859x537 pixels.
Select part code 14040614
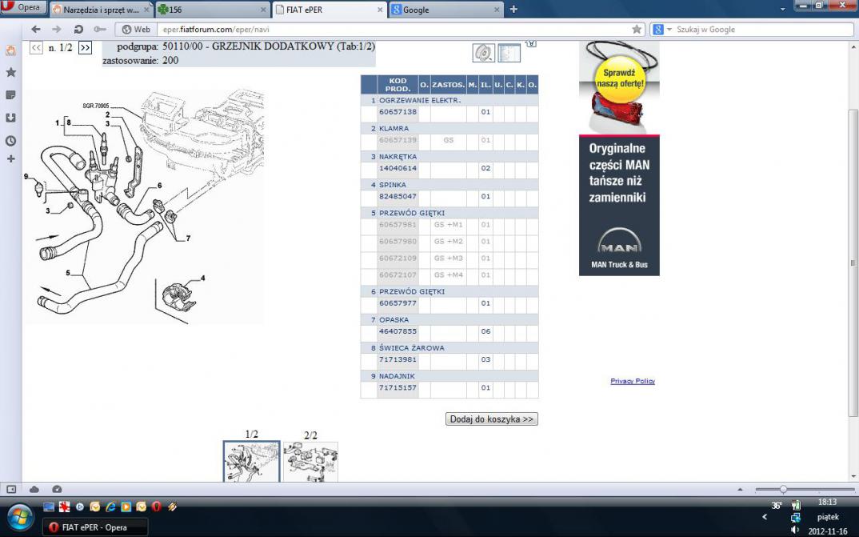pos(398,168)
